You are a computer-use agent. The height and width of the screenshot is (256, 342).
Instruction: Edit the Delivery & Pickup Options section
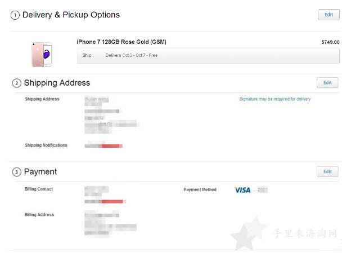pyautogui.click(x=328, y=15)
